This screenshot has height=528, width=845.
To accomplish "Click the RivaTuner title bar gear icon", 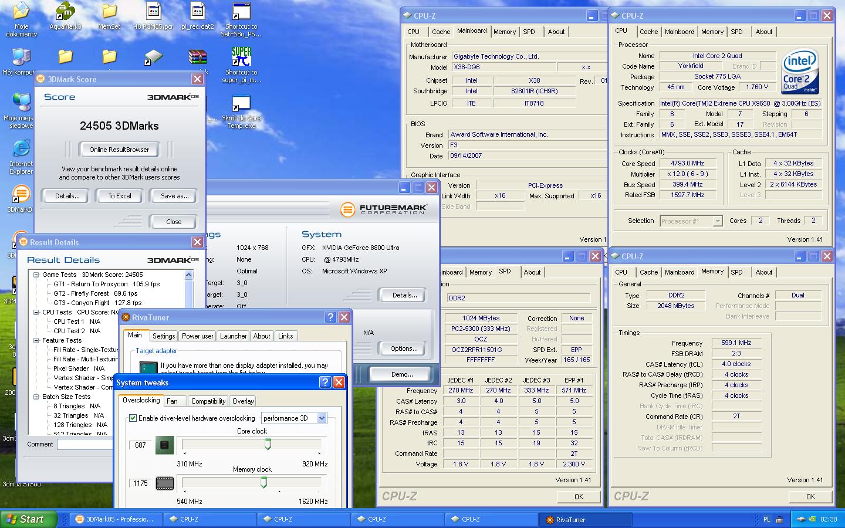I will [125, 317].
